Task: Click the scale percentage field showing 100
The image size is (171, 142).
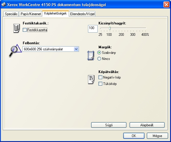Action: 93,29
